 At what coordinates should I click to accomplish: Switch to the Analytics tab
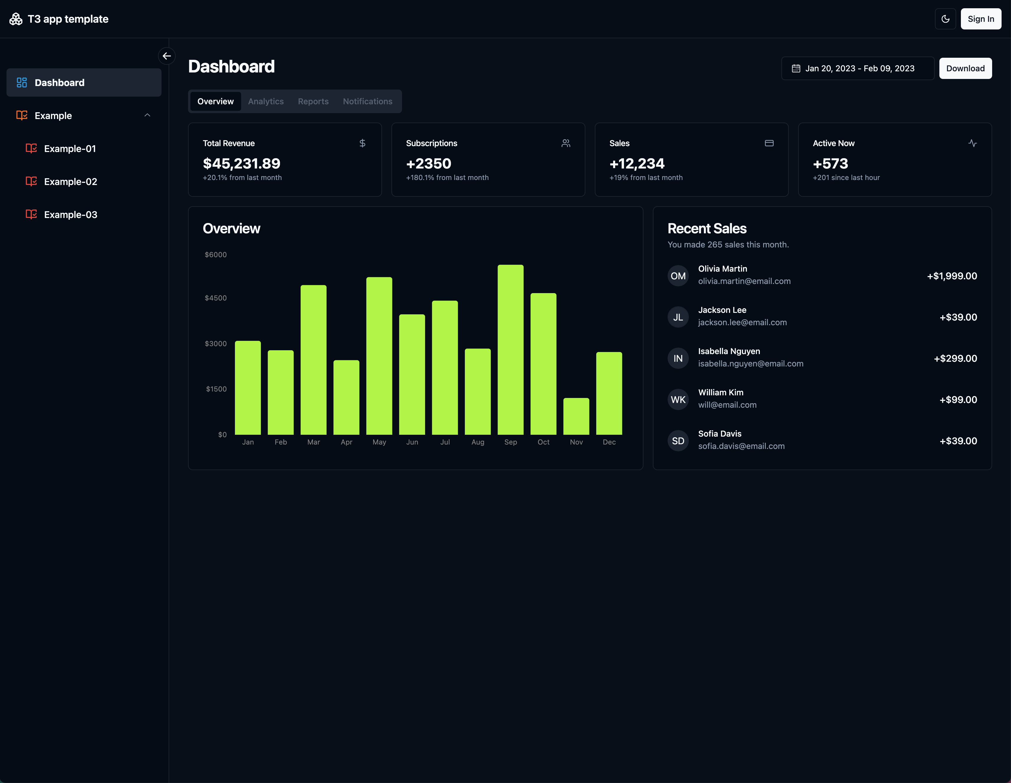pos(266,101)
